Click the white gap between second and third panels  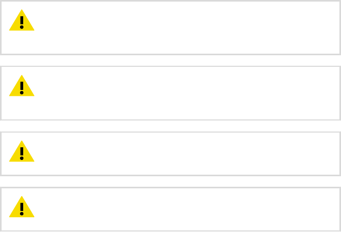[171, 126]
